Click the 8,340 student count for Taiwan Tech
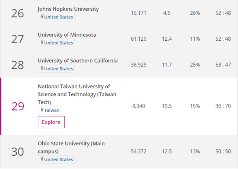The image size is (238, 169). click(x=138, y=106)
